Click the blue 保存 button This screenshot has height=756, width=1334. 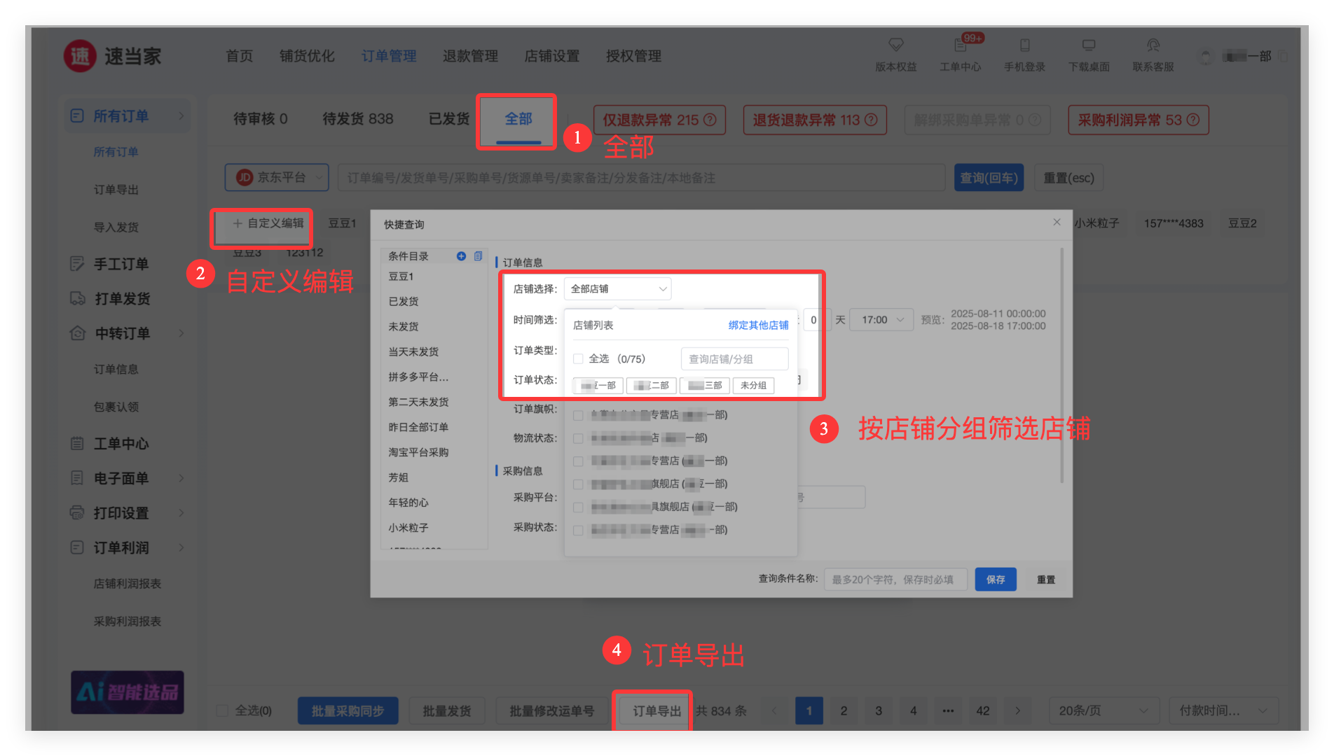[995, 580]
